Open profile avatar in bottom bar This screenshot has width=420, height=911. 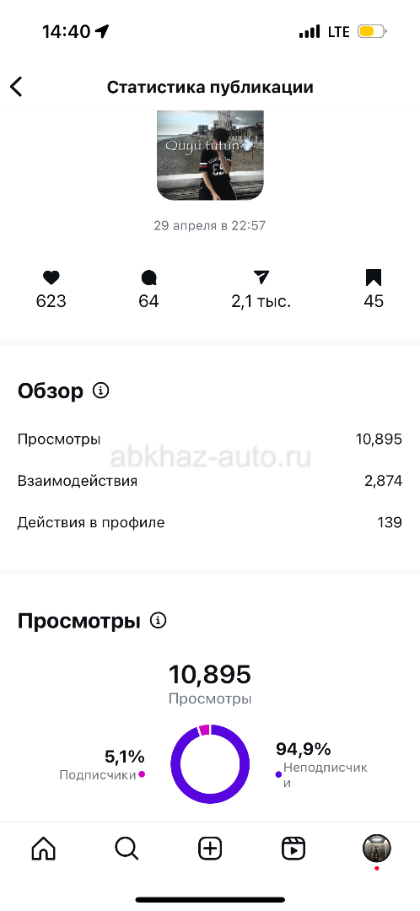click(x=377, y=849)
